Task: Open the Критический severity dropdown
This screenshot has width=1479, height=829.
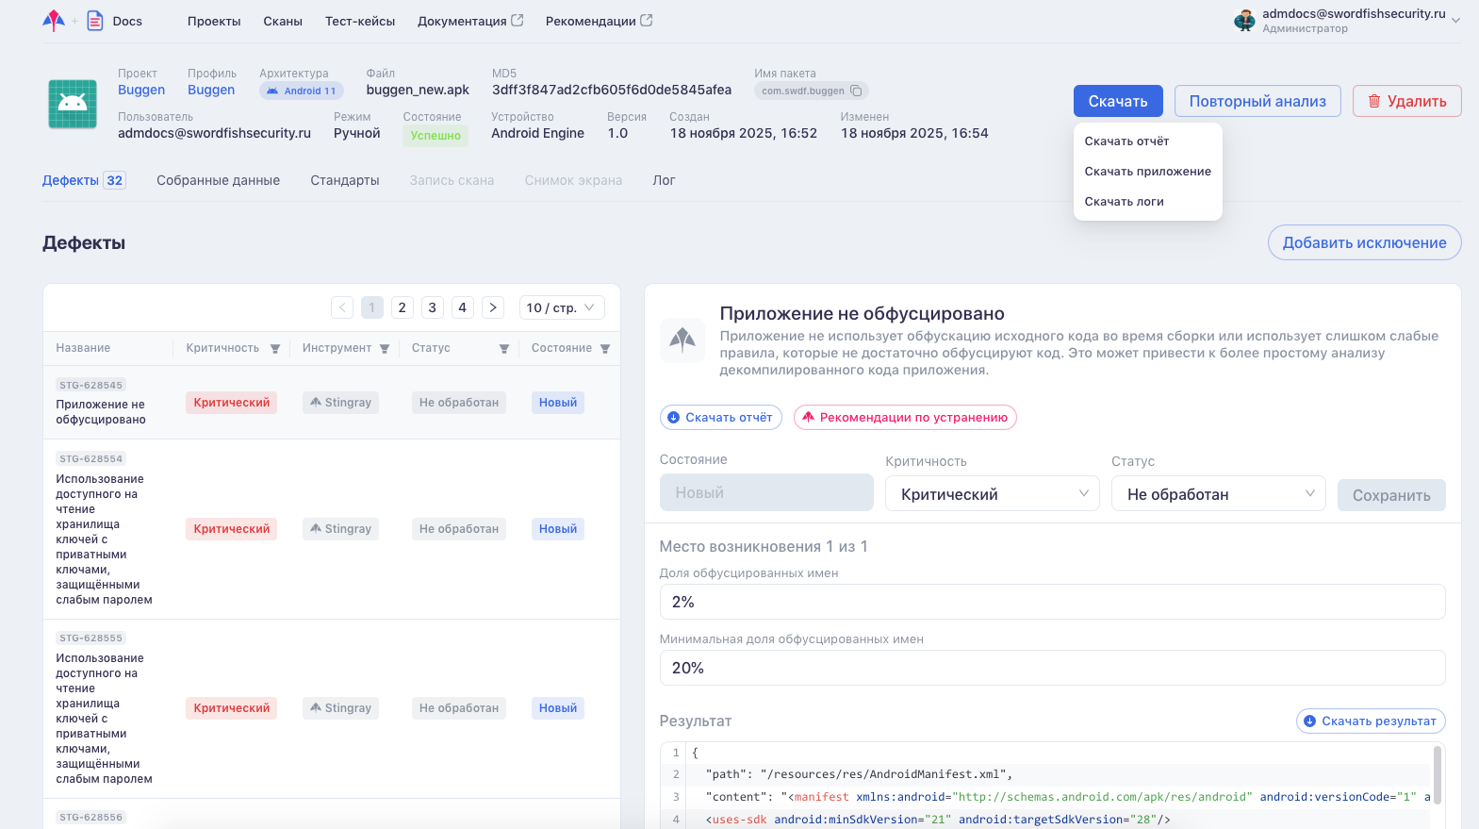Action: 992,494
